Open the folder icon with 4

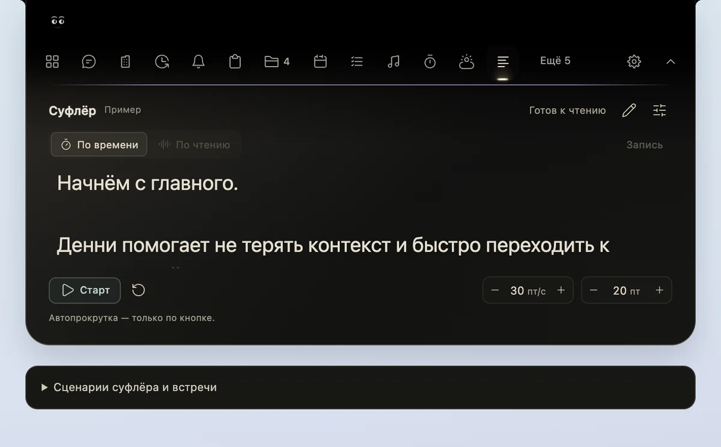pos(277,61)
